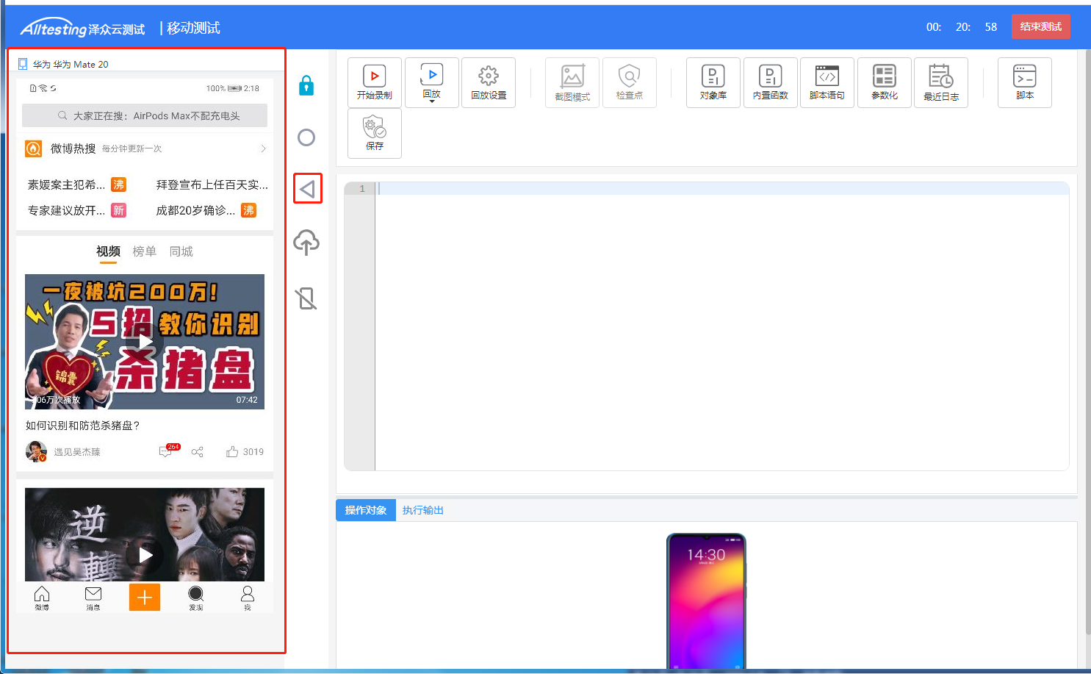Switch to the 执行输出 tab
Viewport: 1091px width, 674px height.
coord(423,510)
